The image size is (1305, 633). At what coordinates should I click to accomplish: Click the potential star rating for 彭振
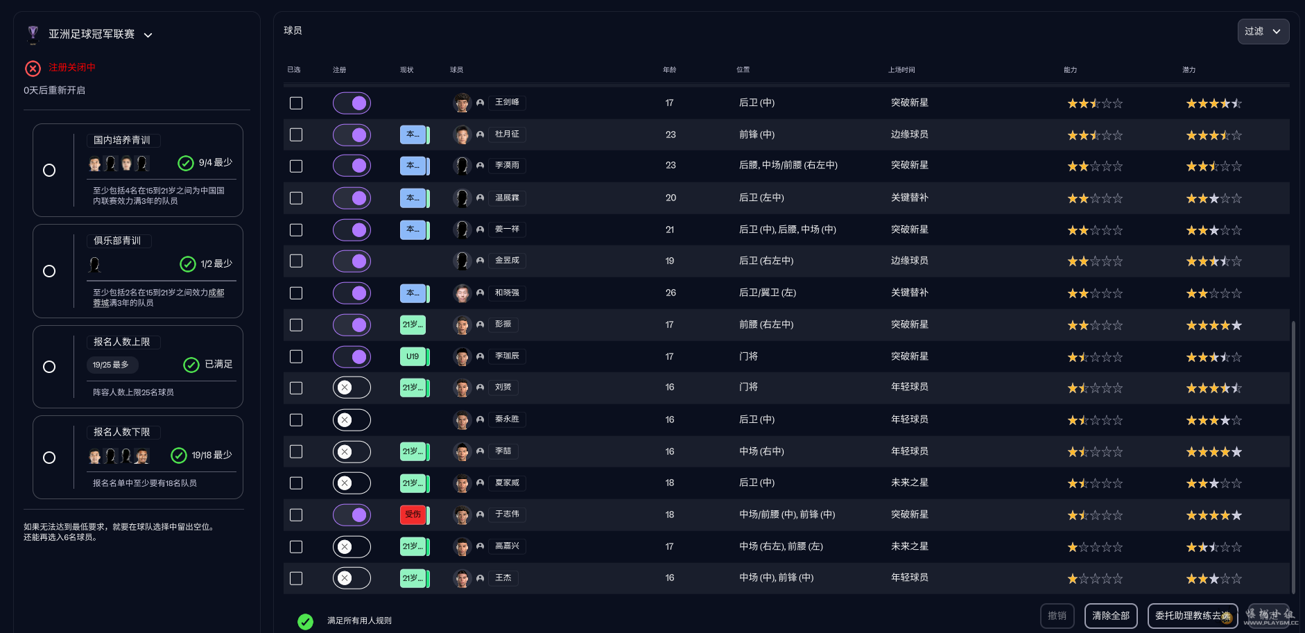pos(1213,325)
